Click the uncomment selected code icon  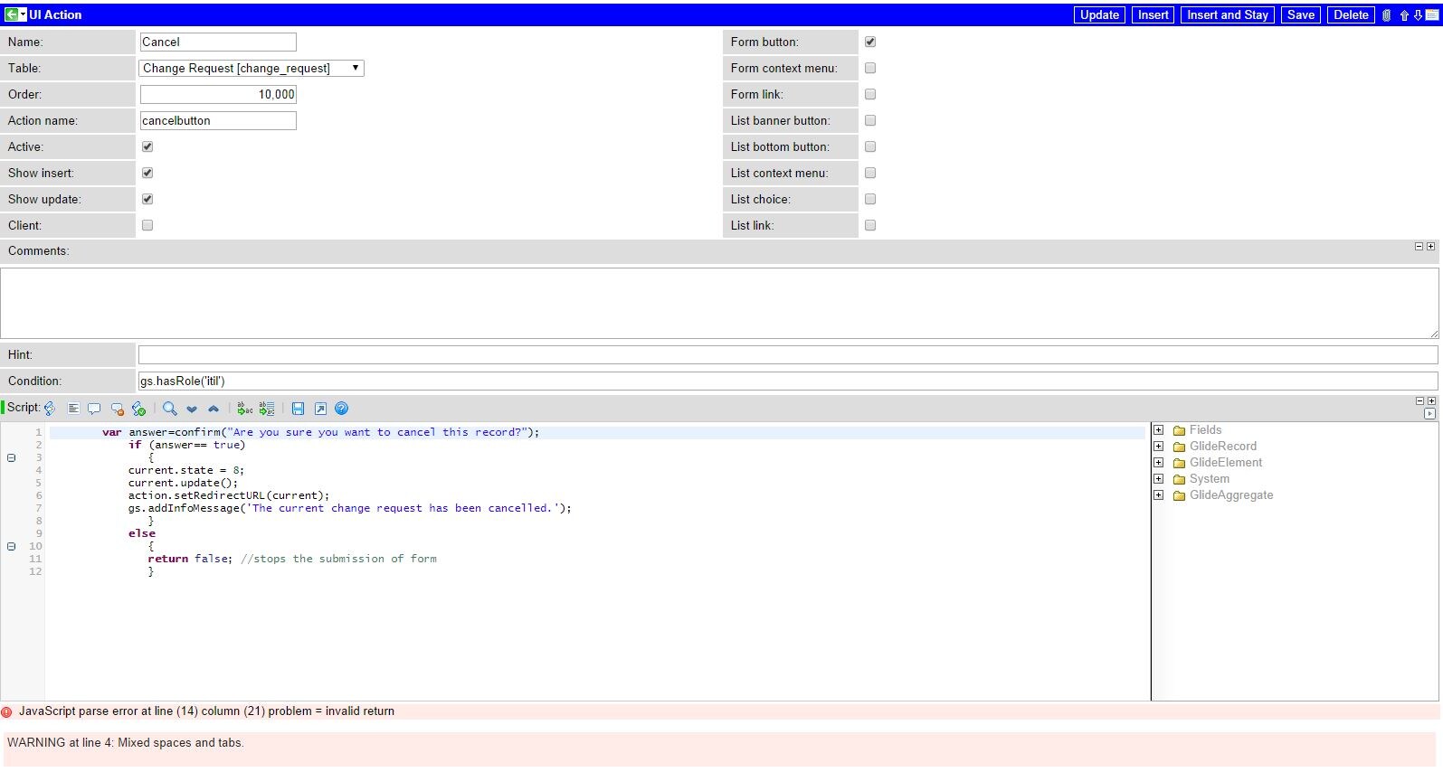[117, 409]
